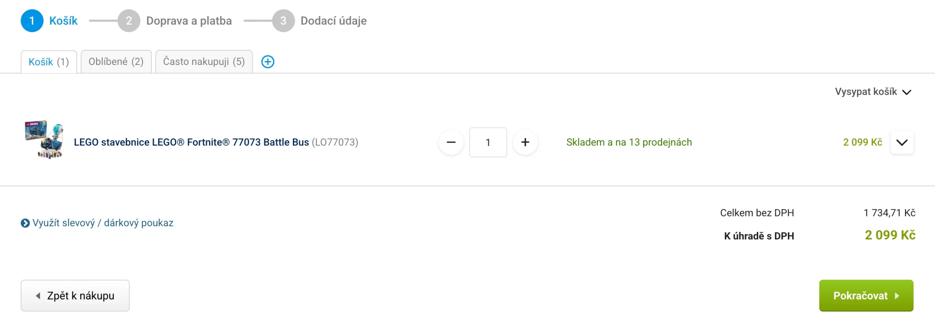Click step circle 2 Doprava a platba

(129, 21)
